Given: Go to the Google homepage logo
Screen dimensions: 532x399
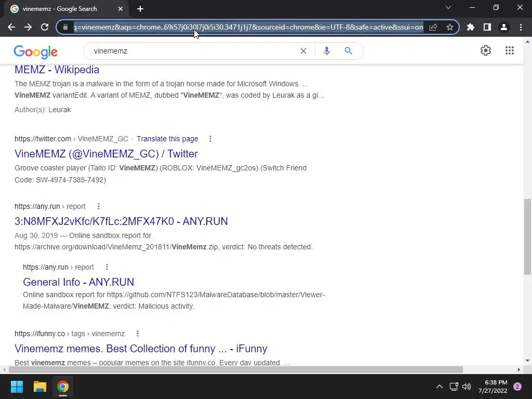Looking at the screenshot, I should coord(36,51).
